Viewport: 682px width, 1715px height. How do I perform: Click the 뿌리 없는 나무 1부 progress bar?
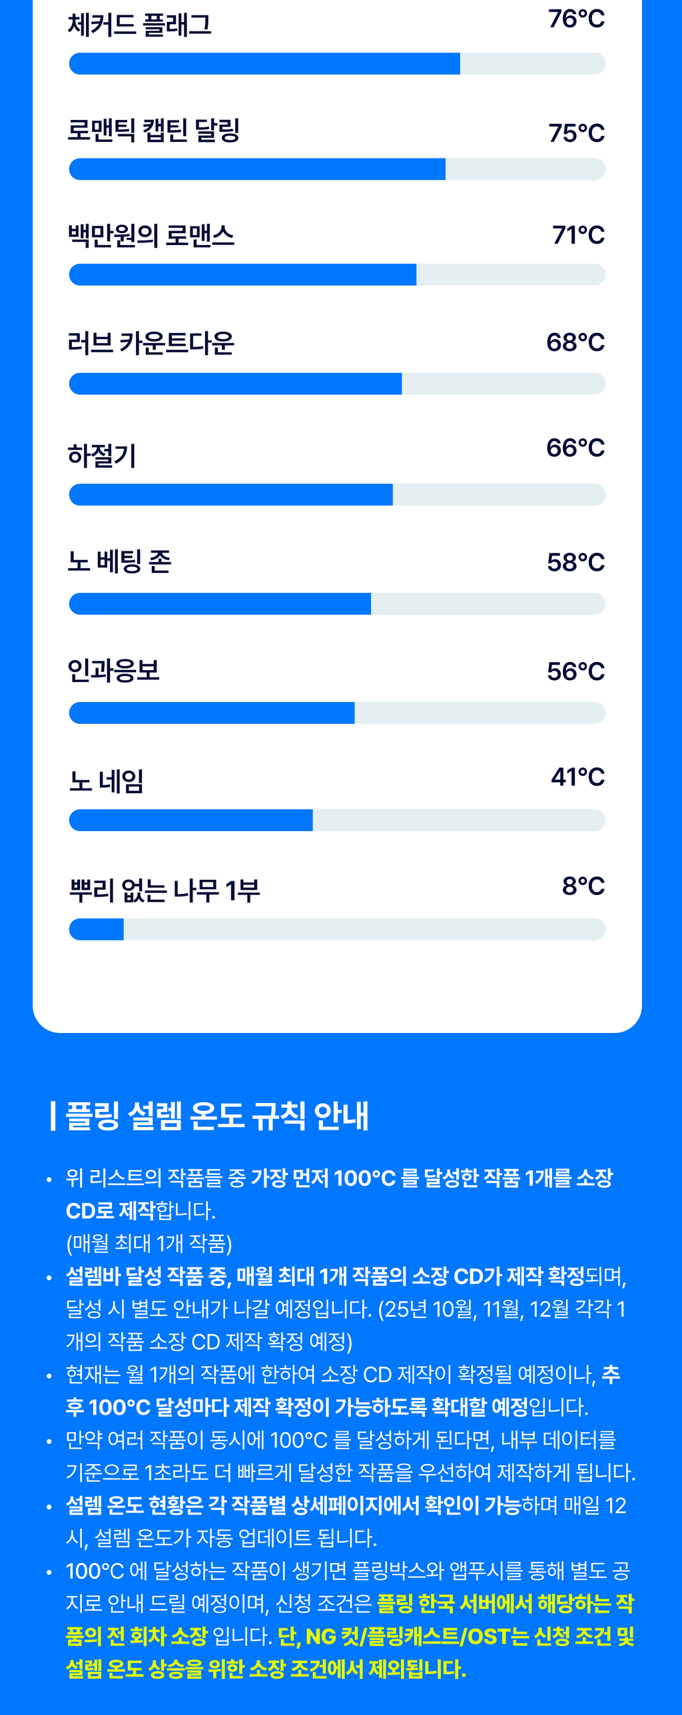(x=337, y=929)
